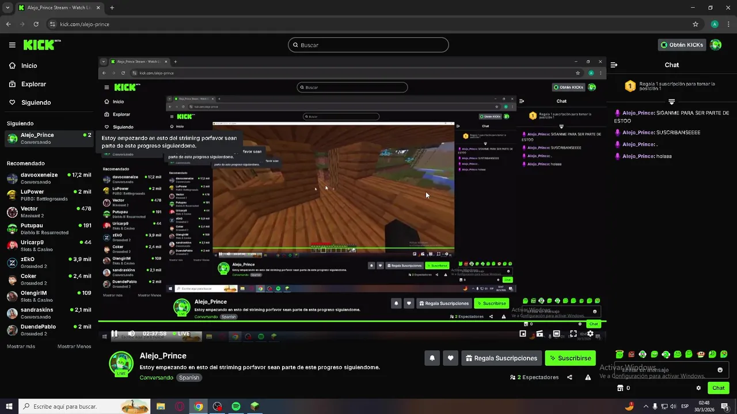Go back in browser history
This screenshot has height=414, width=737.
8,24
